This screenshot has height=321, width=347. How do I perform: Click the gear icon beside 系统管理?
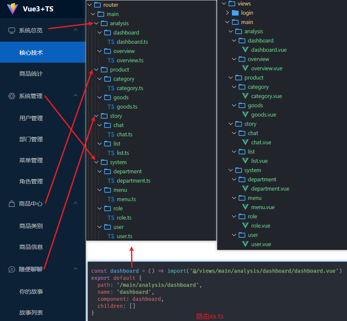[12, 96]
